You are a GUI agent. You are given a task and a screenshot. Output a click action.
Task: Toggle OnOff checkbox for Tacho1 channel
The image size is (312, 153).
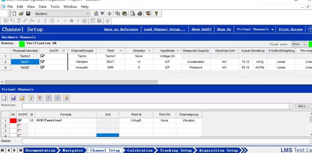pyautogui.click(x=42, y=56)
